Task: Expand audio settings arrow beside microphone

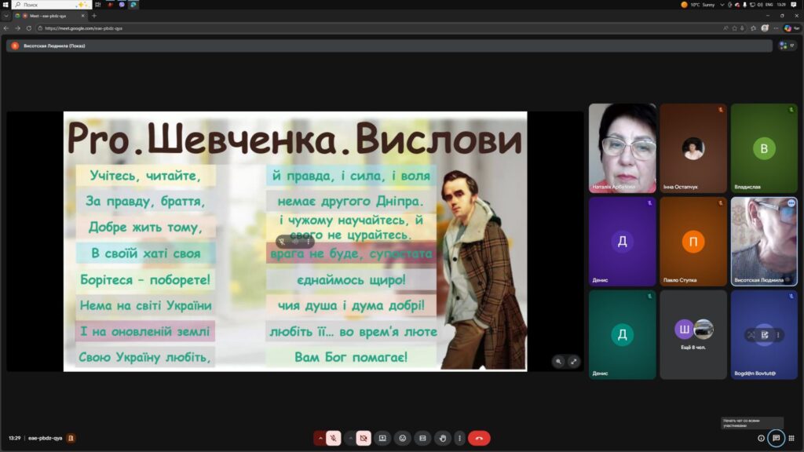Action: [x=320, y=438]
